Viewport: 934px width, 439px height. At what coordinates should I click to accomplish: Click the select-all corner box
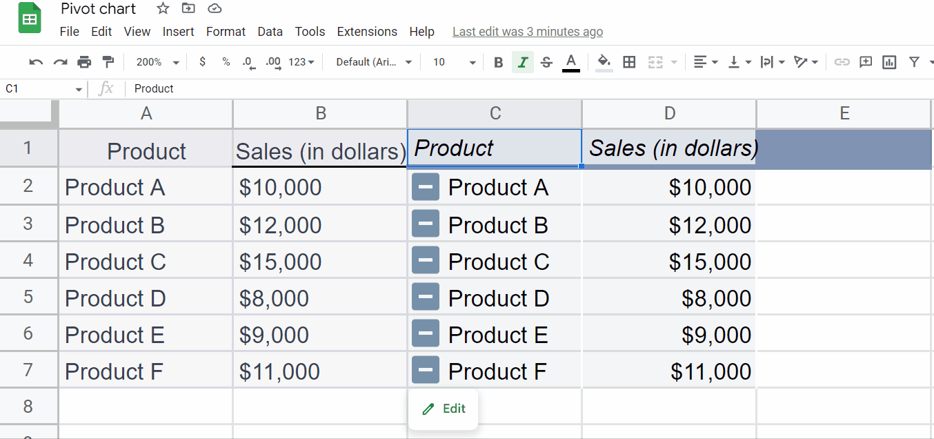(x=28, y=114)
